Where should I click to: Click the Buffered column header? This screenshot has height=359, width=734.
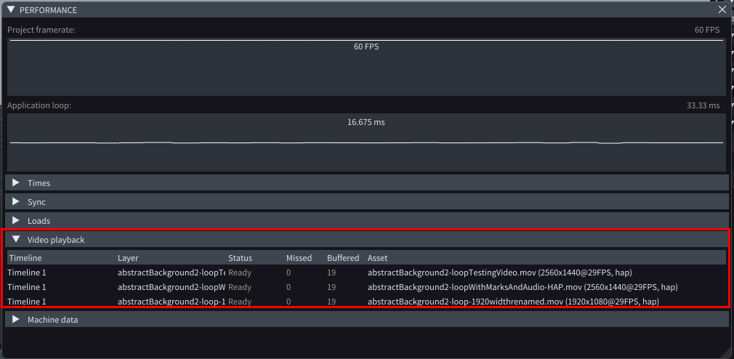coord(343,258)
